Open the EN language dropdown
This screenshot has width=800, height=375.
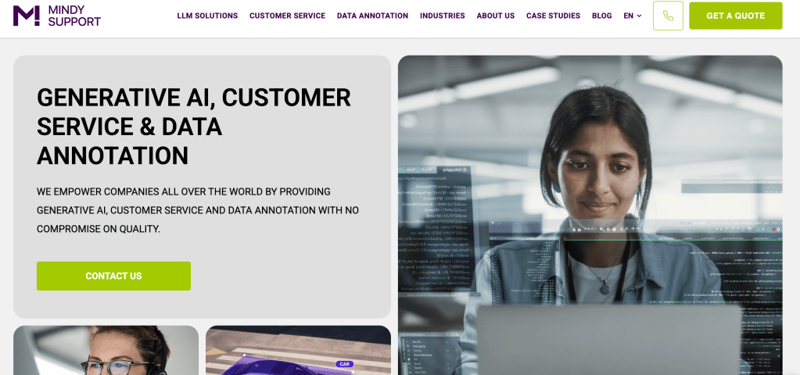[633, 16]
